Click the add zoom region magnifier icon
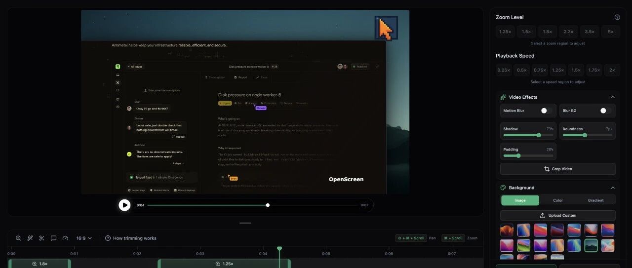Image resolution: width=632 pixels, height=268 pixels. 18,238
